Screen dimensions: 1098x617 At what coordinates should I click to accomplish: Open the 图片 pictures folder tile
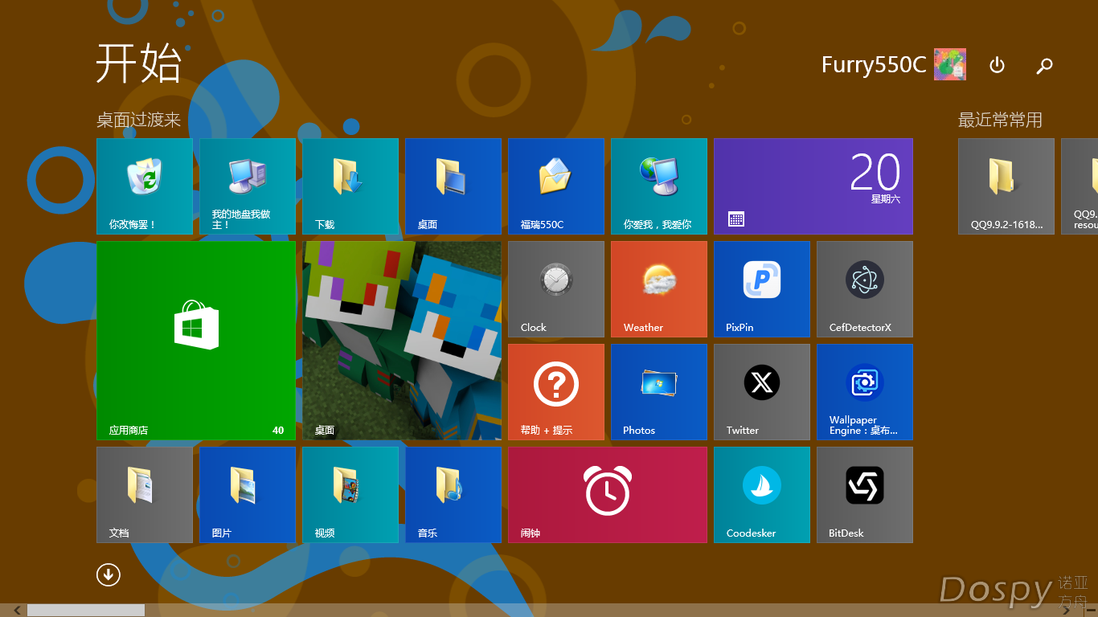click(x=248, y=495)
